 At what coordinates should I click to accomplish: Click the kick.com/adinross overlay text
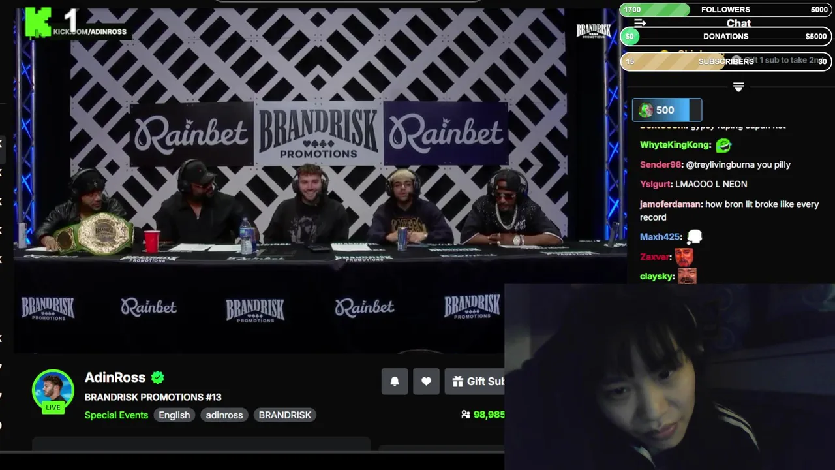pos(89,32)
